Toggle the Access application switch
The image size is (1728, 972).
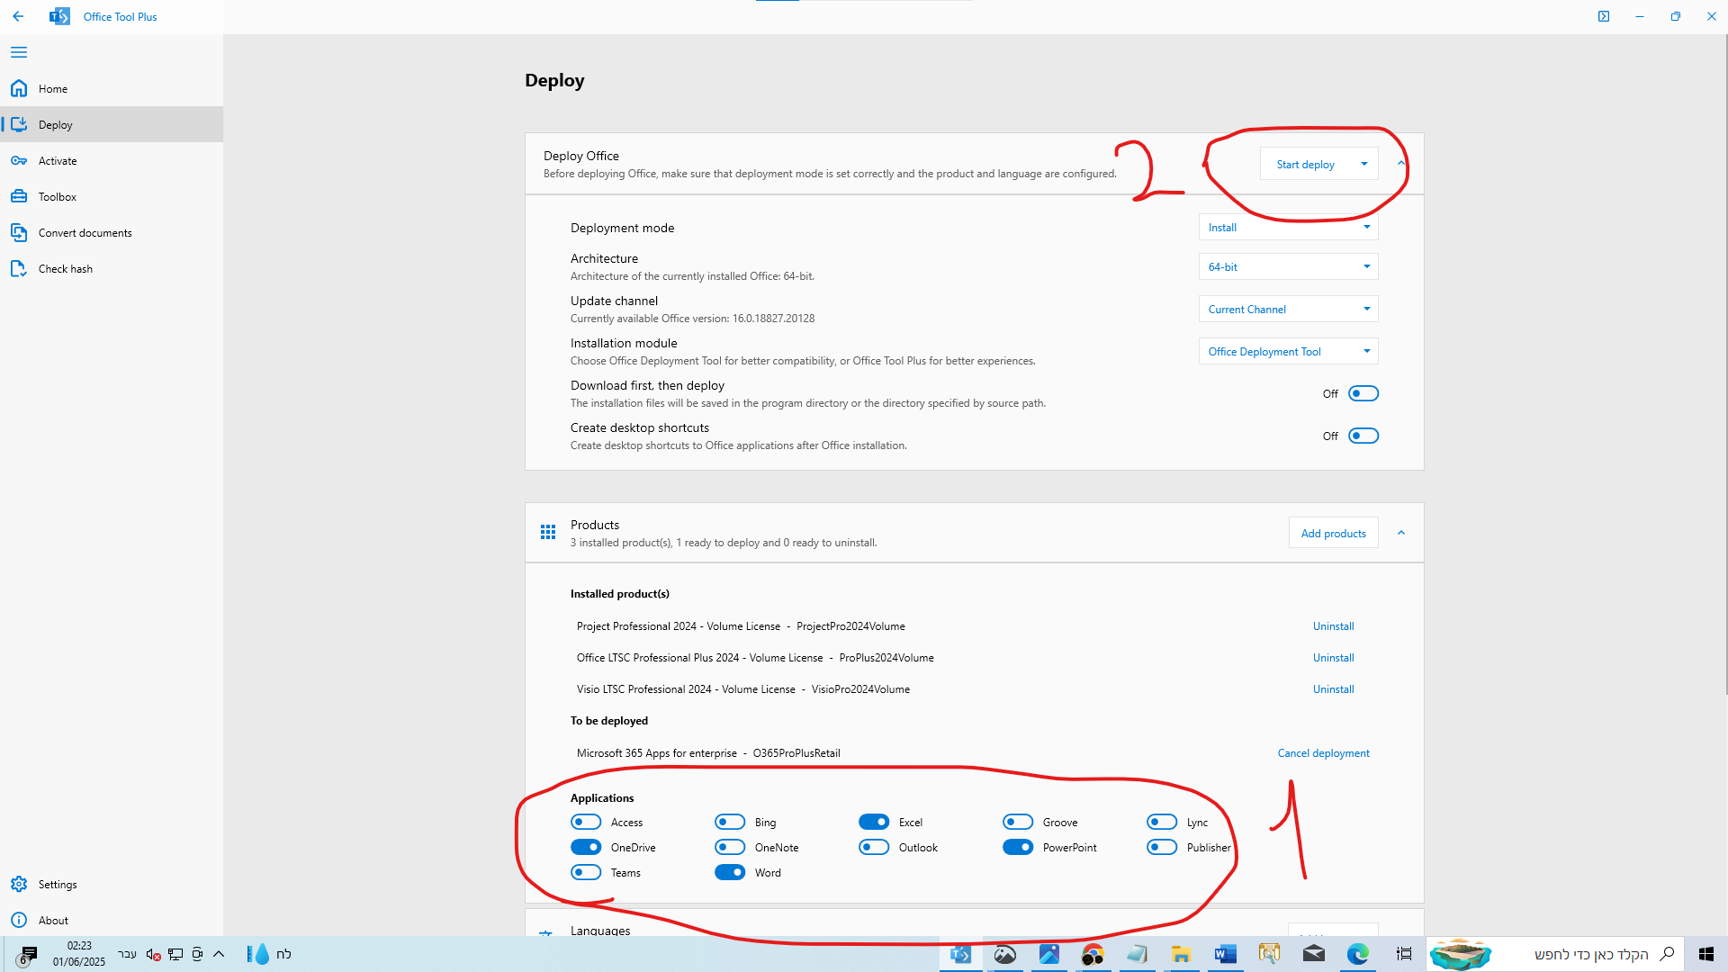(x=586, y=822)
